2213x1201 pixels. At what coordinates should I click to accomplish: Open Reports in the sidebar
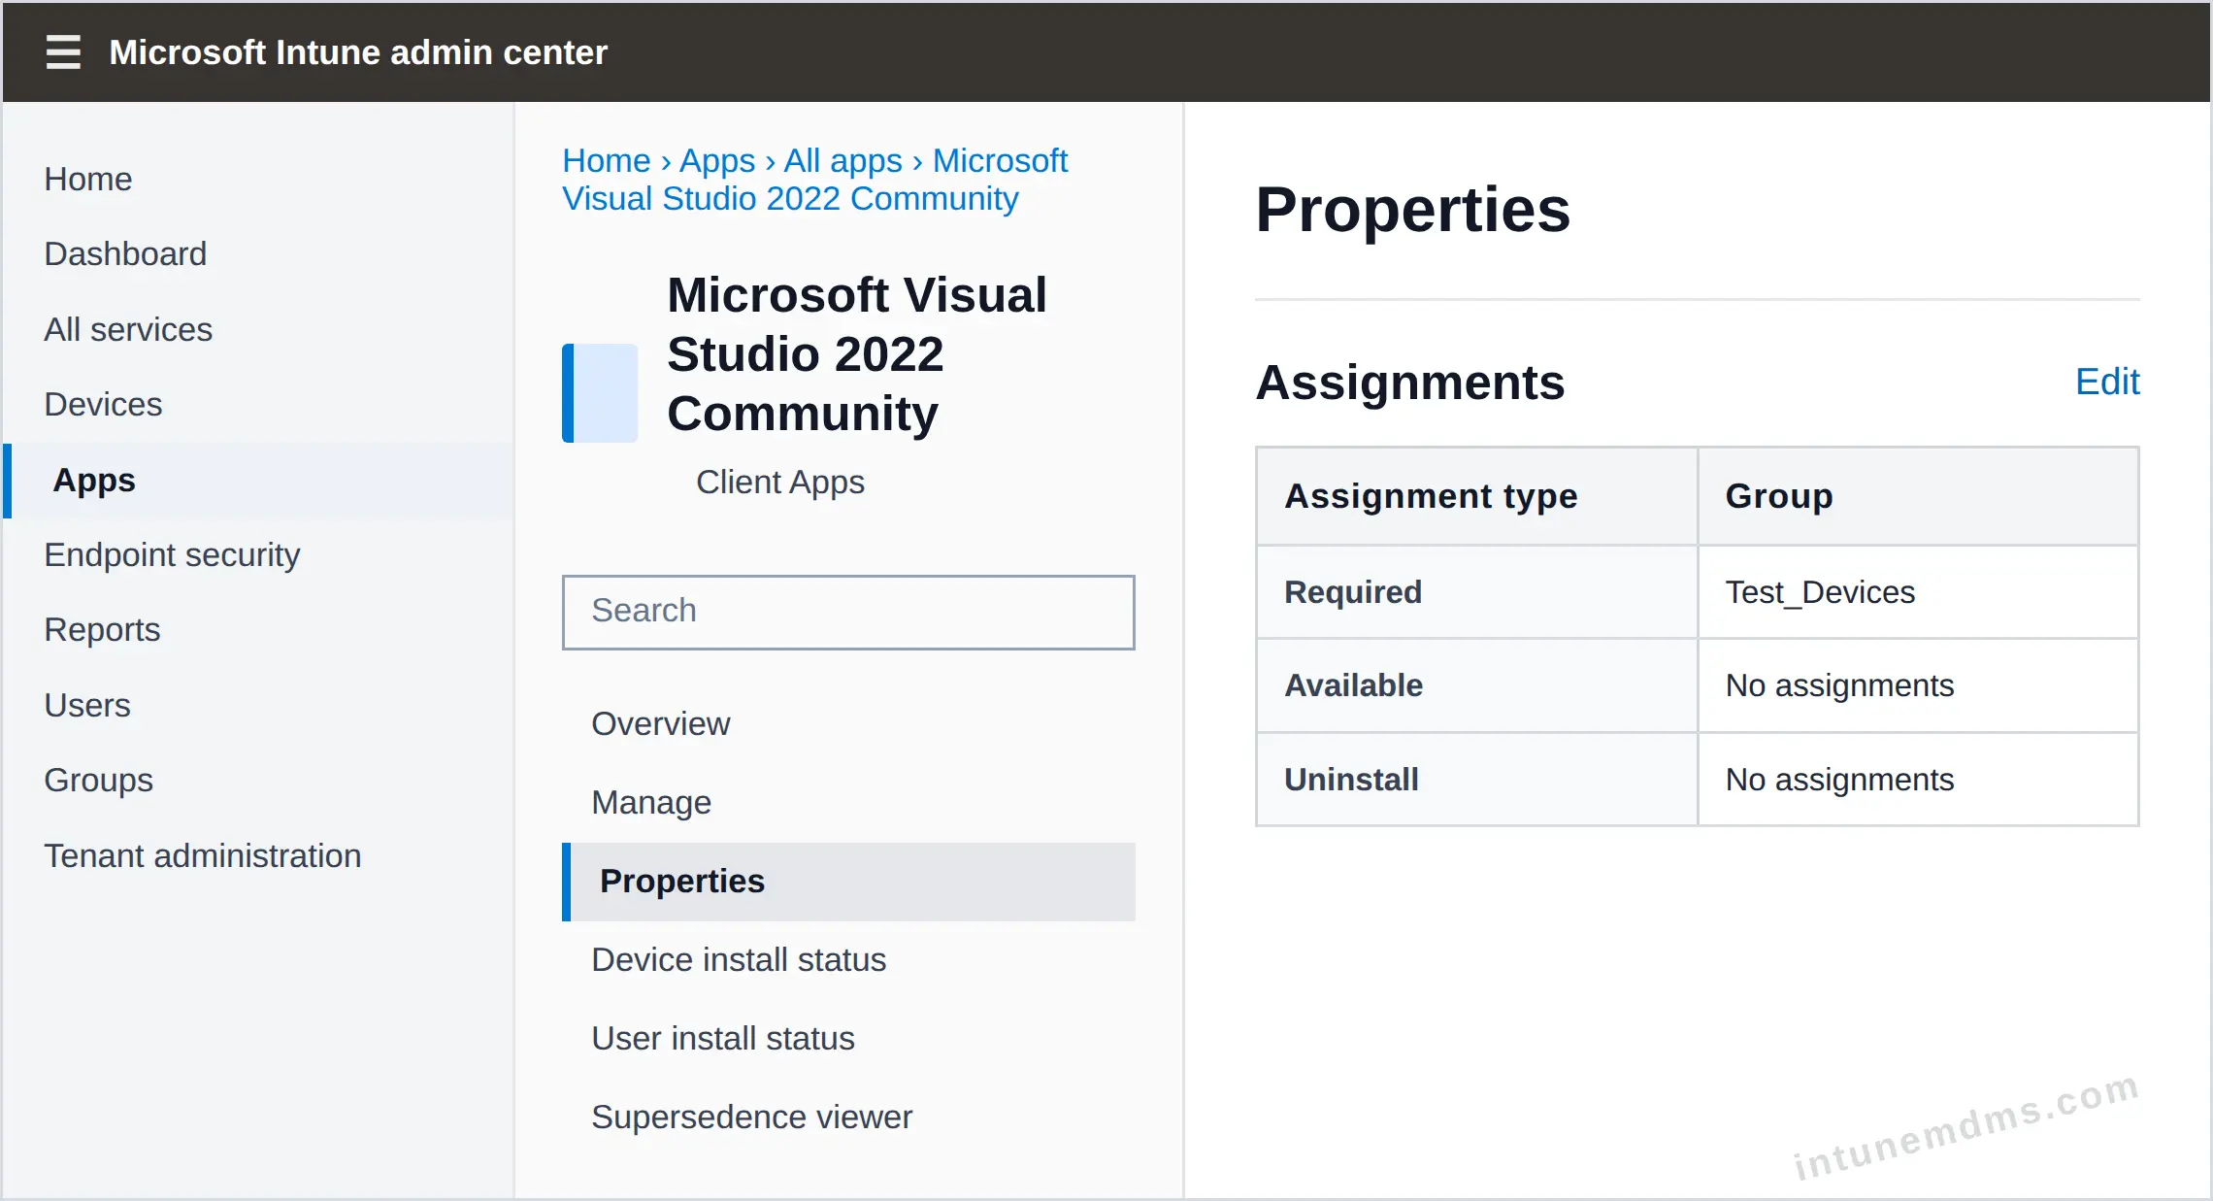click(x=102, y=629)
